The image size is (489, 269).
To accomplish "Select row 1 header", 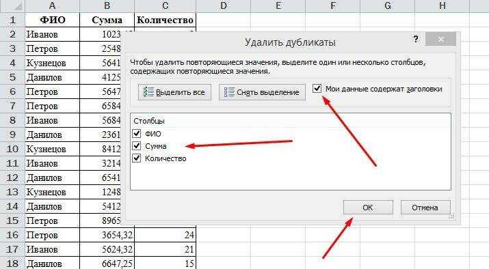I will [12, 20].
